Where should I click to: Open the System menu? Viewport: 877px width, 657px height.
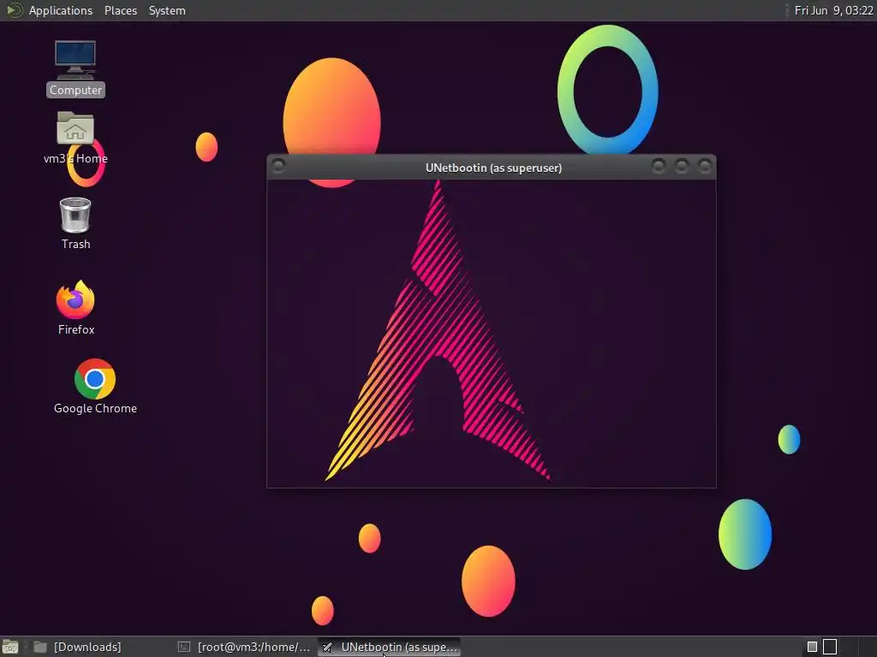coord(167,10)
